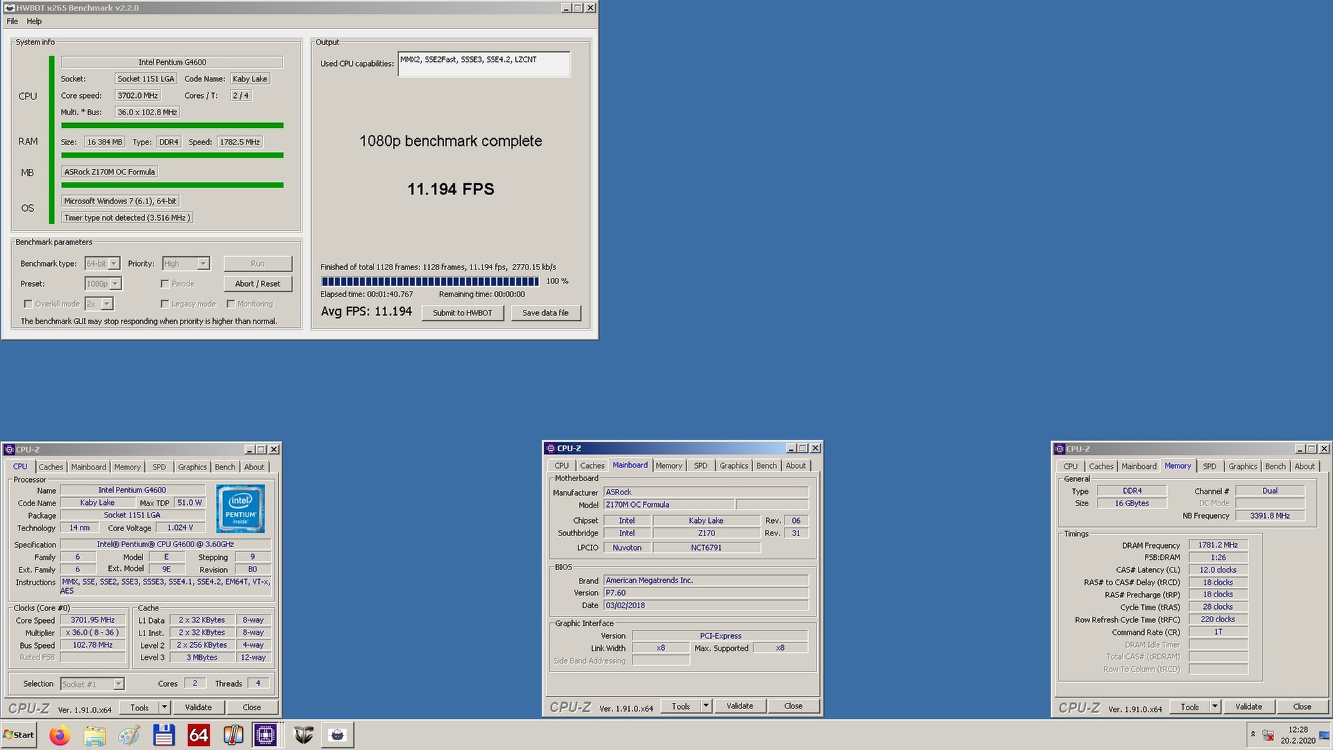Viewport: 1333px width, 750px height.
Task: Click the CAS# Latency 12.0 clocks value
Action: [1218, 570]
